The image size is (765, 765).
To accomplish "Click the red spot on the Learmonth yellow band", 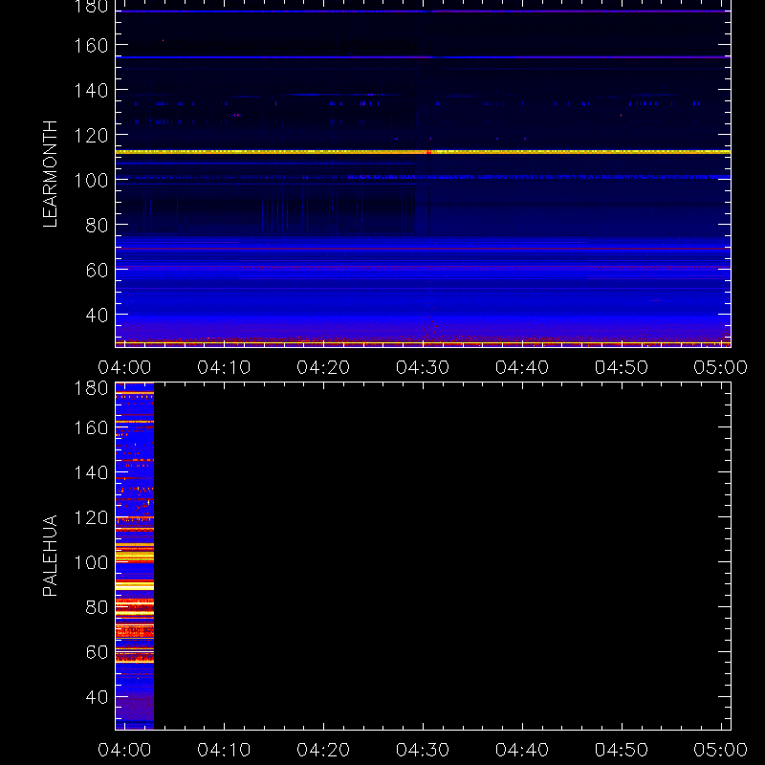I will tap(428, 152).
